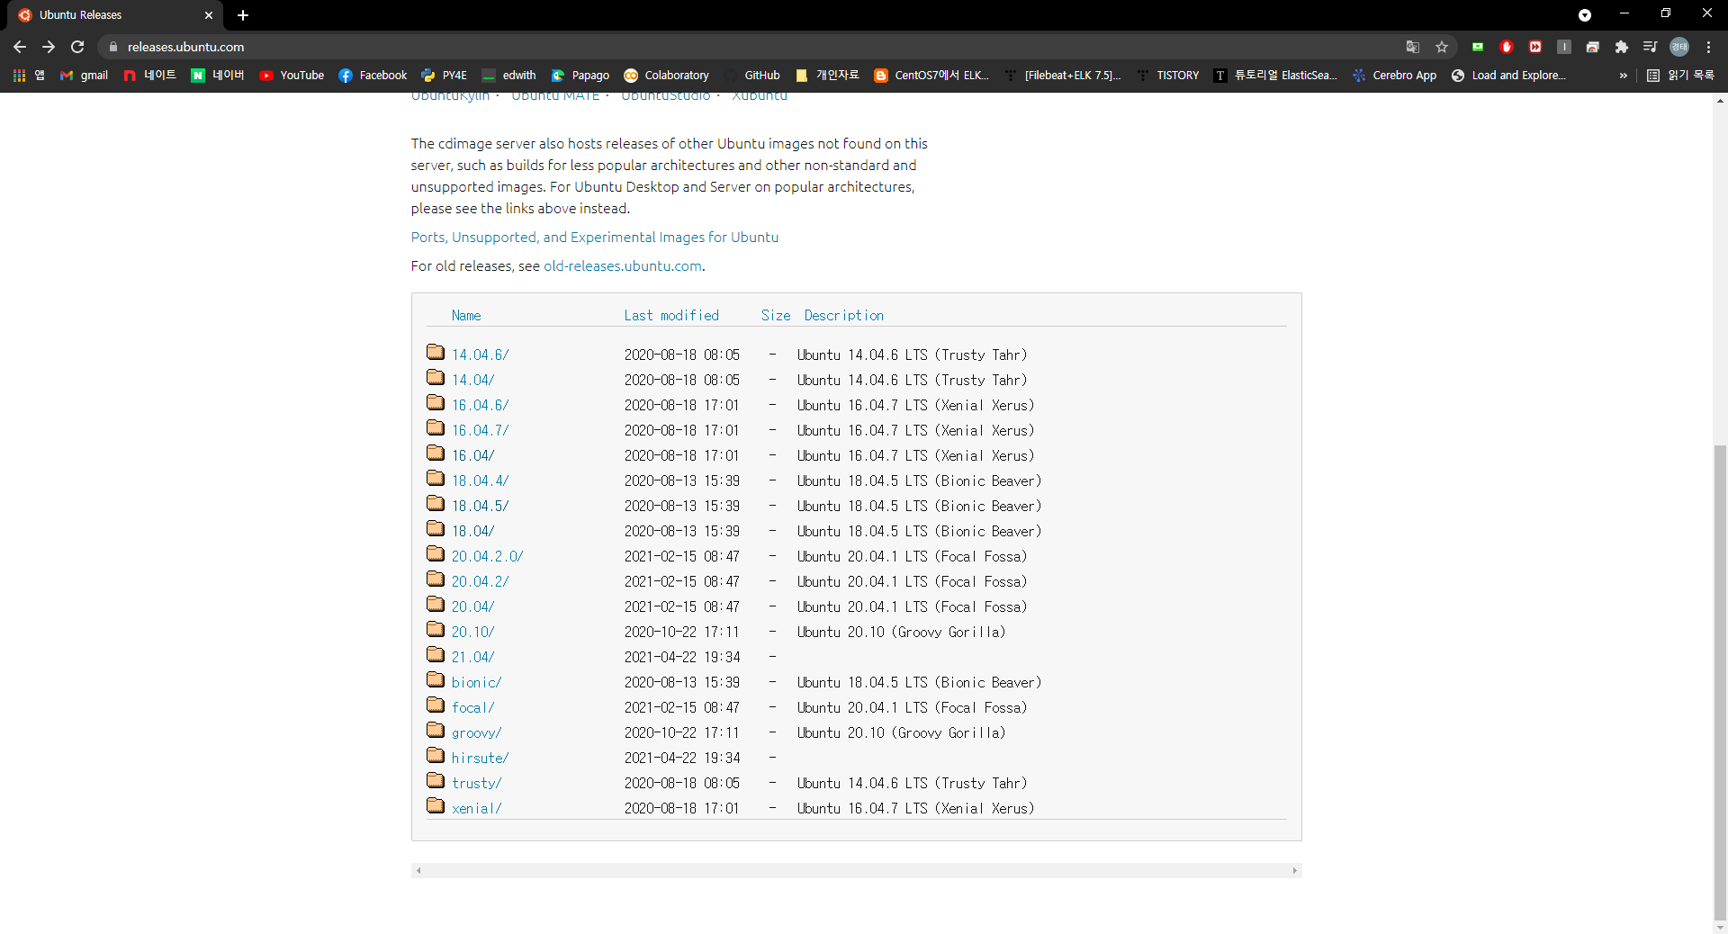Open the Ubuntu MATE flavour link
This screenshot has height=934, width=1728.
pyautogui.click(x=555, y=96)
